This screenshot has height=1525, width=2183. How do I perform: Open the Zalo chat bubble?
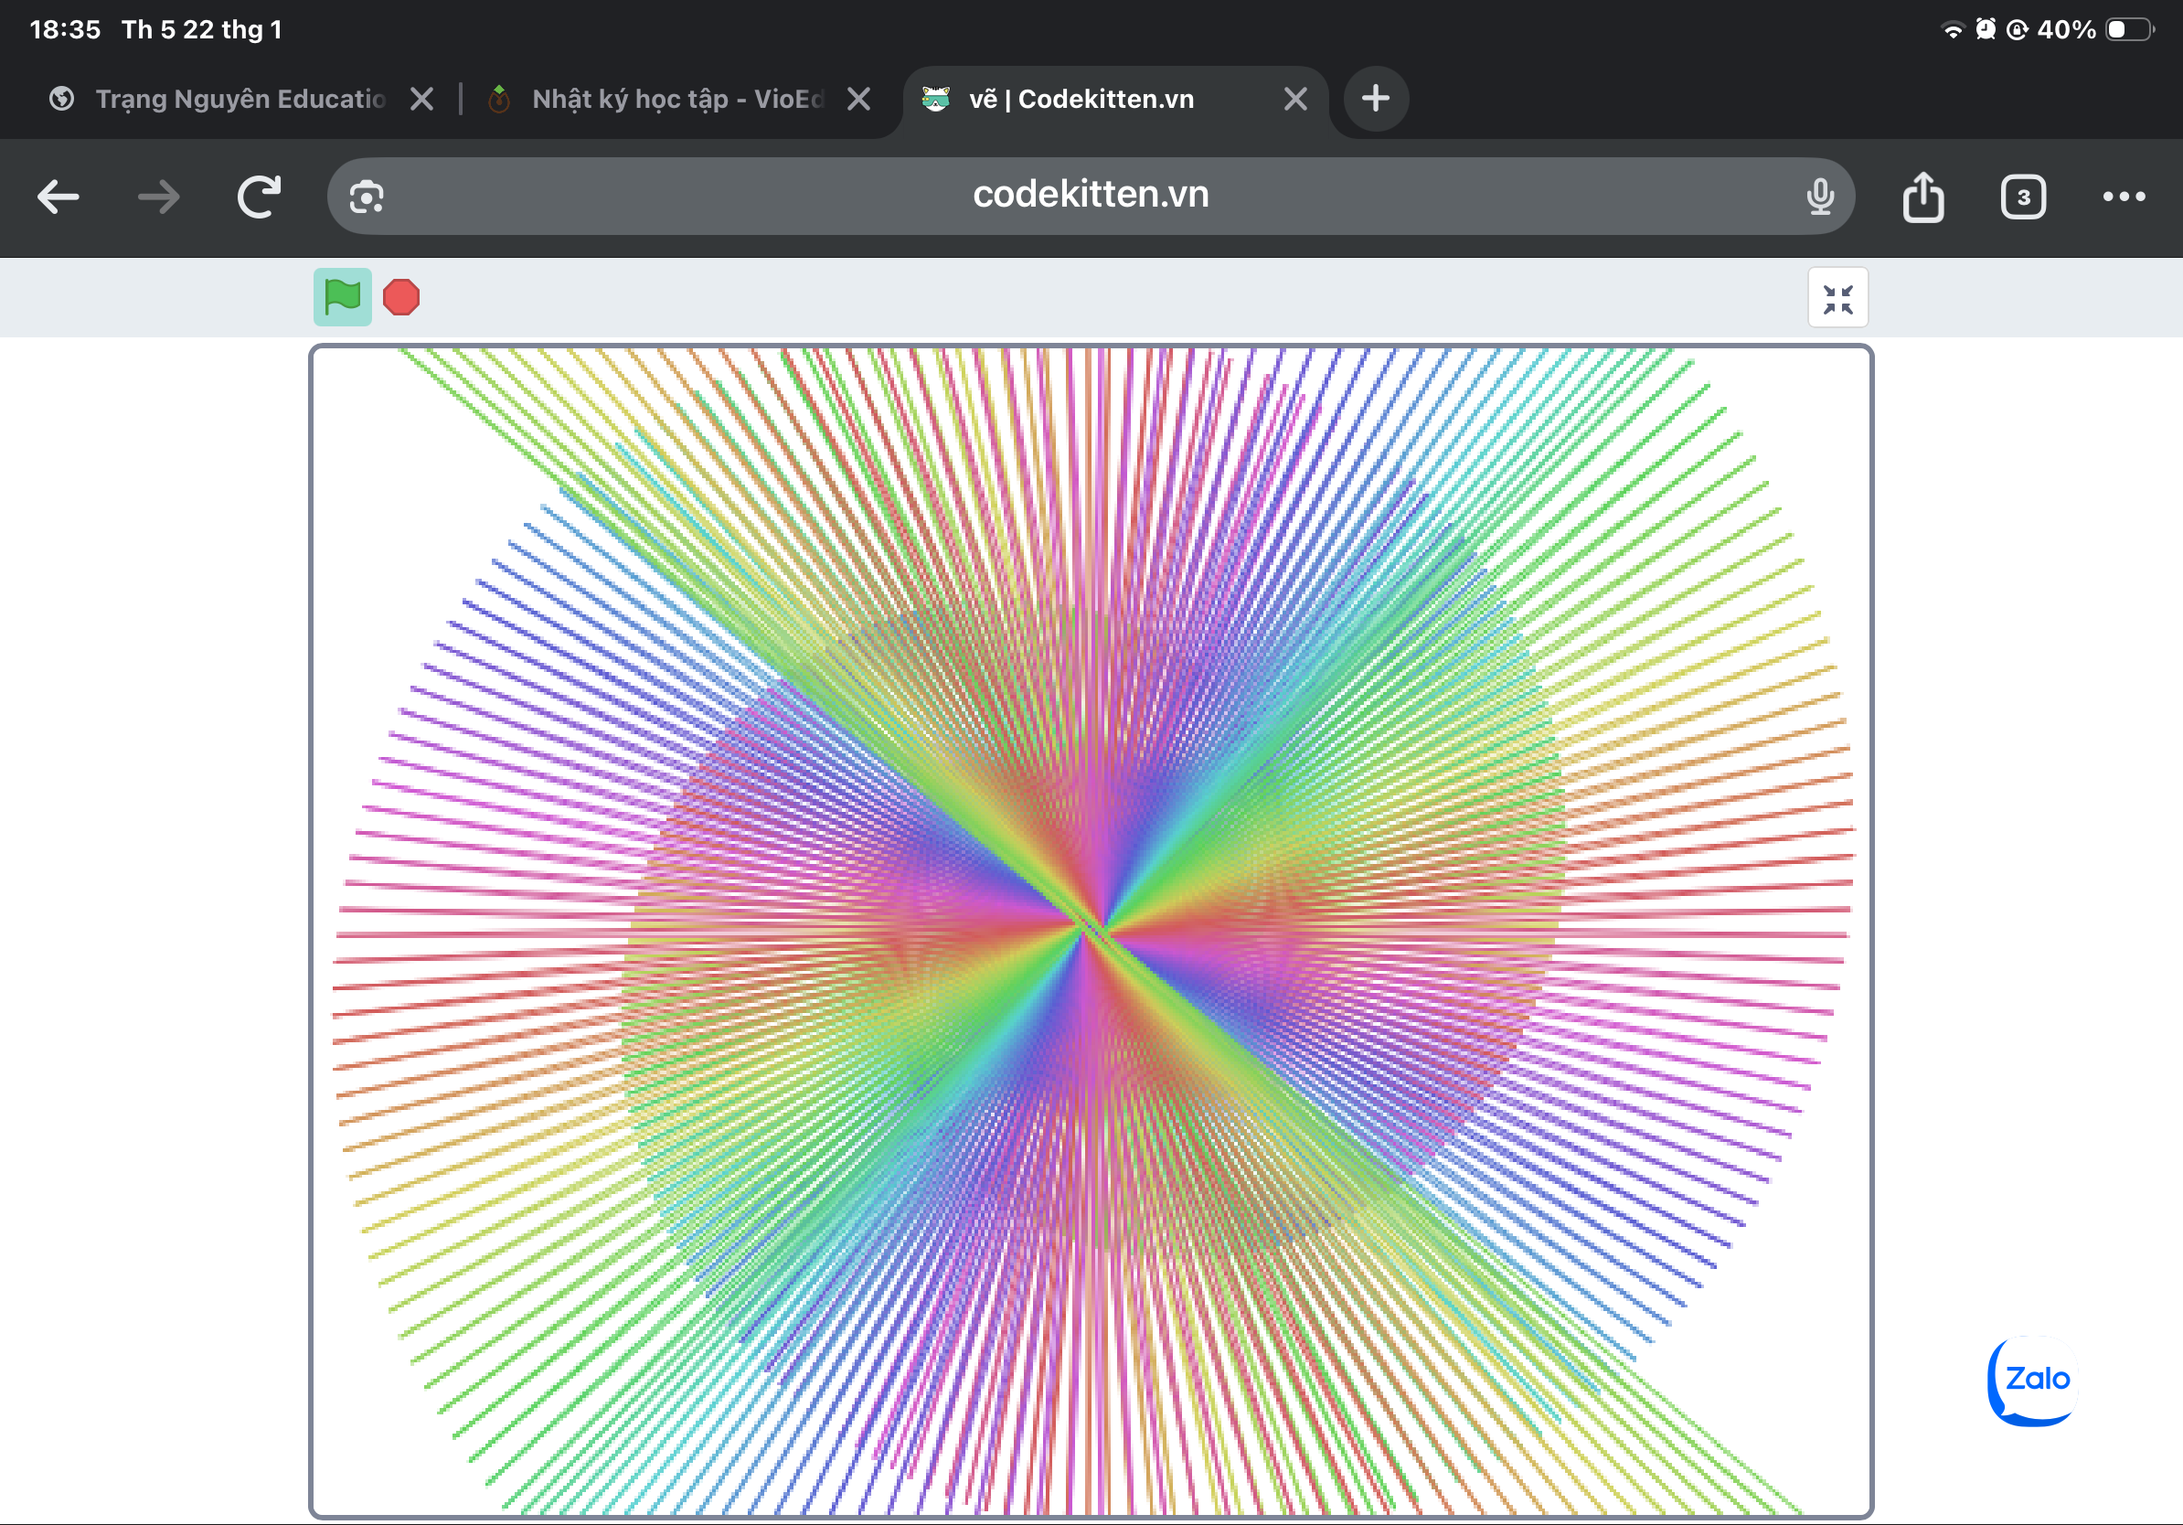click(x=2033, y=1380)
